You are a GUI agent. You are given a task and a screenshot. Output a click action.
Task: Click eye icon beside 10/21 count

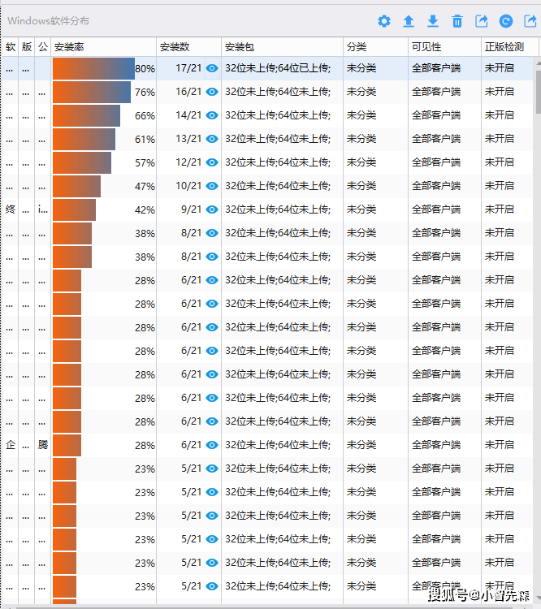point(212,186)
